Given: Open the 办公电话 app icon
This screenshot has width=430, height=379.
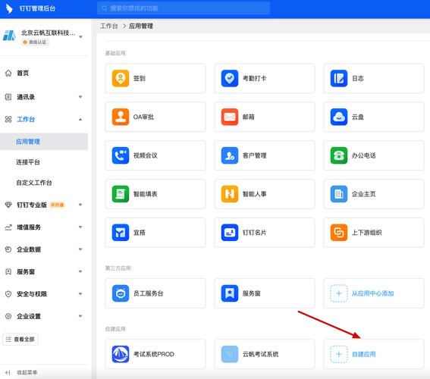Looking at the screenshot, I should (339, 155).
